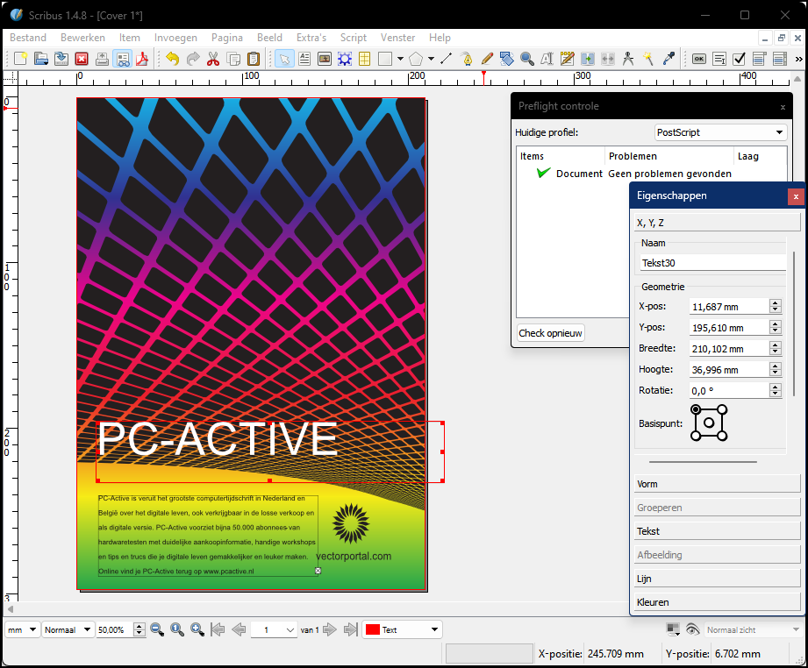Viewport: 808px width, 668px height.
Task: Set basepoint to top-left corner
Action: tap(696, 409)
